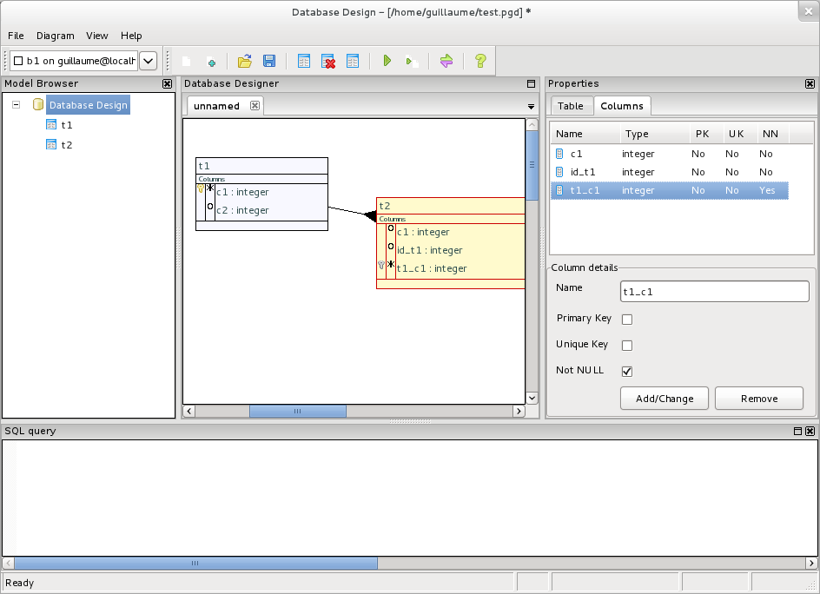The width and height of the screenshot is (820, 594).
Task: Click the green and purple arrows icon
Action: tap(446, 61)
